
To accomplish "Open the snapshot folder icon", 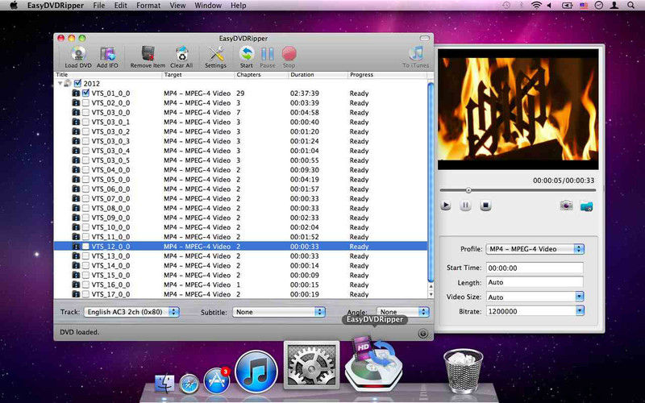I will pyautogui.click(x=586, y=206).
